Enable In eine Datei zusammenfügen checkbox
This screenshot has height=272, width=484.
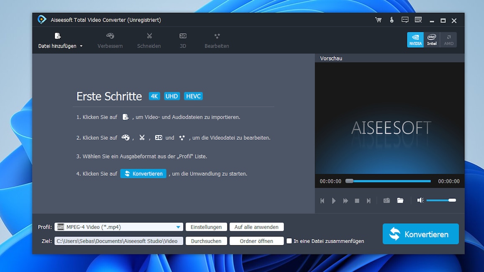289,241
